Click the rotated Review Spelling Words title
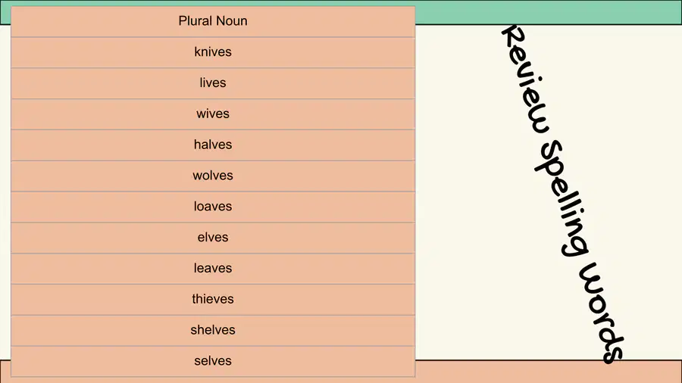This screenshot has width=682, height=383. [x=563, y=194]
